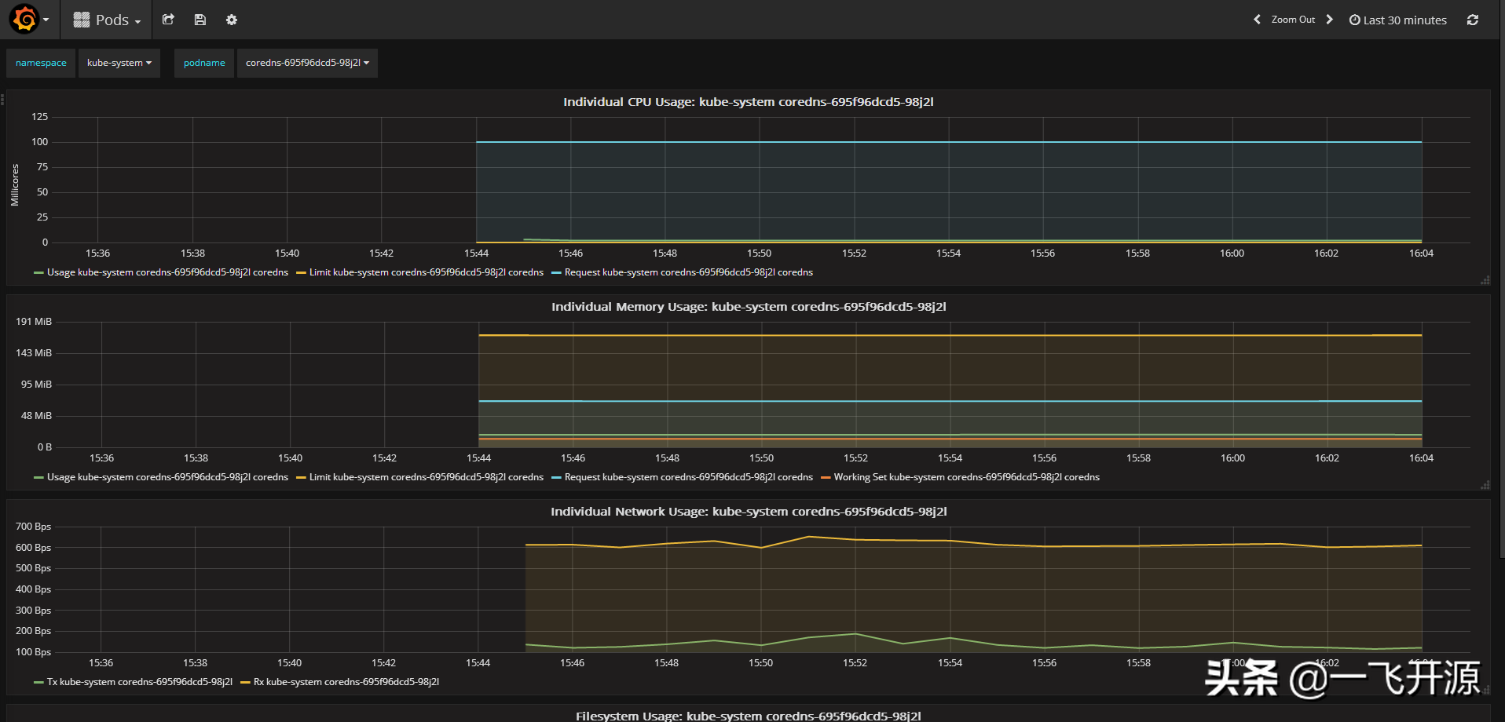Shift time range forward with the right arrow
1505x722 pixels.
pos(1330,20)
